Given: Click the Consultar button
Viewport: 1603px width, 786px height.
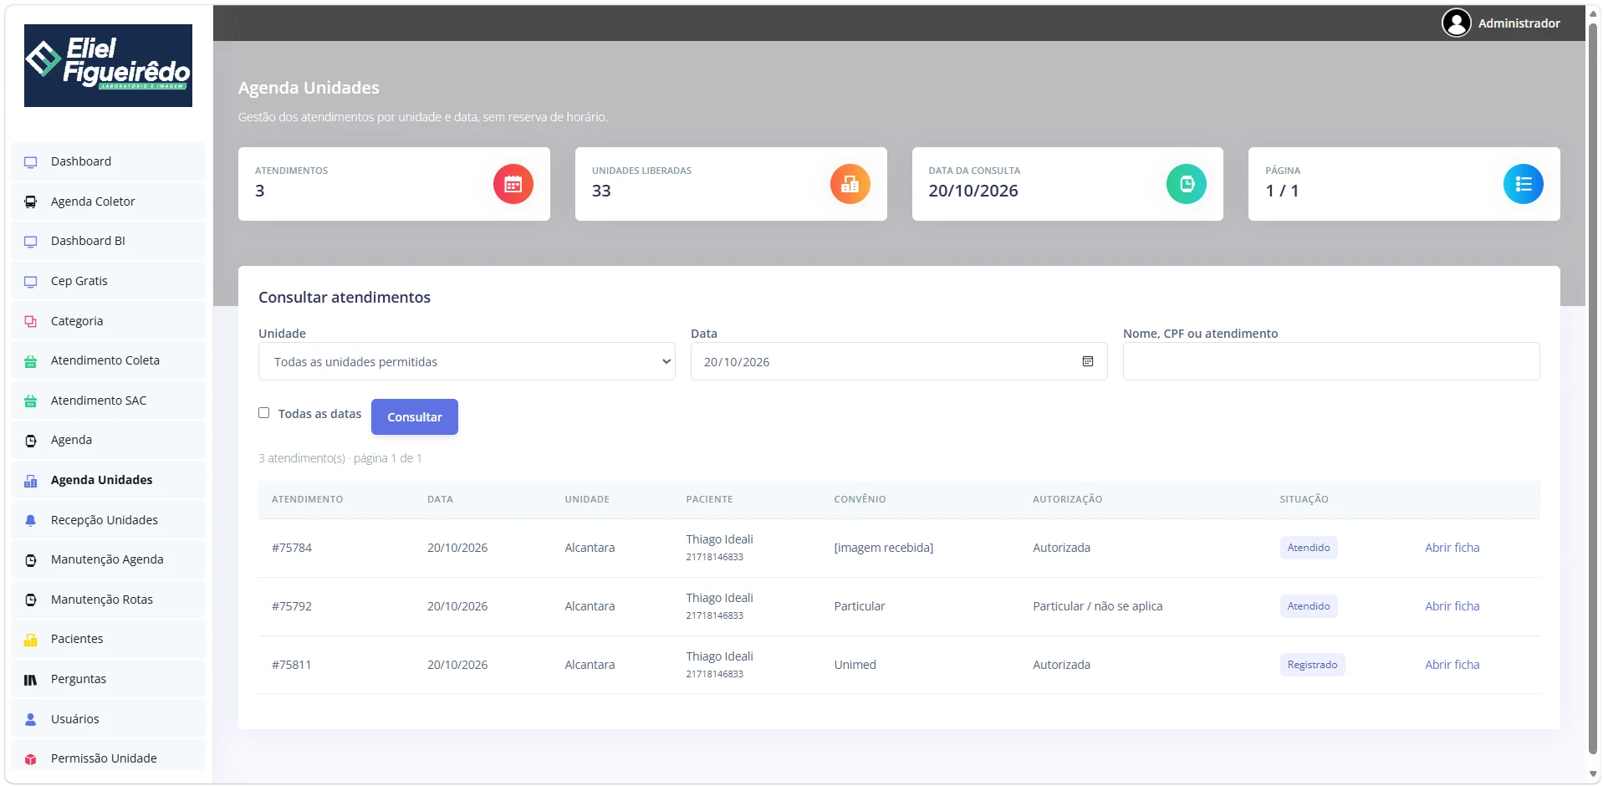Looking at the screenshot, I should pyautogui.click(x=415, y=416).
